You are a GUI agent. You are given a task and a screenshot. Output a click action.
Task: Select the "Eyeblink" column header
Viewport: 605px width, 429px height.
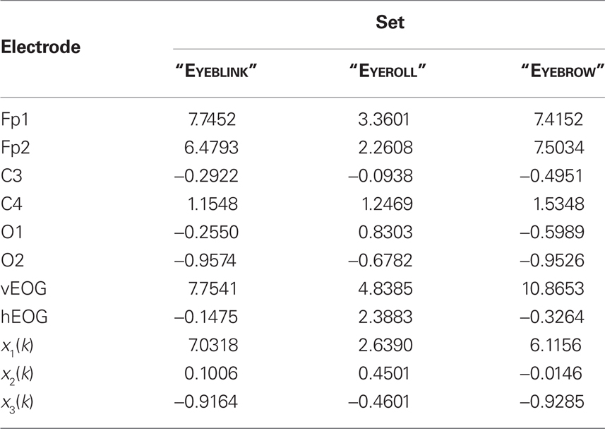(216, 71)
